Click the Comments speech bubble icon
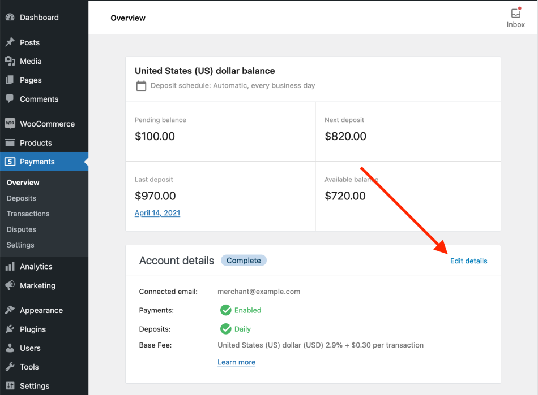 10,99
